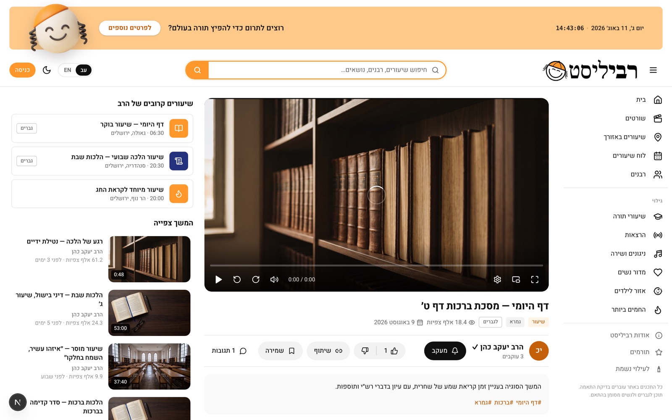Click the #גמרא hashtag in the description

[x=483, y=402]
